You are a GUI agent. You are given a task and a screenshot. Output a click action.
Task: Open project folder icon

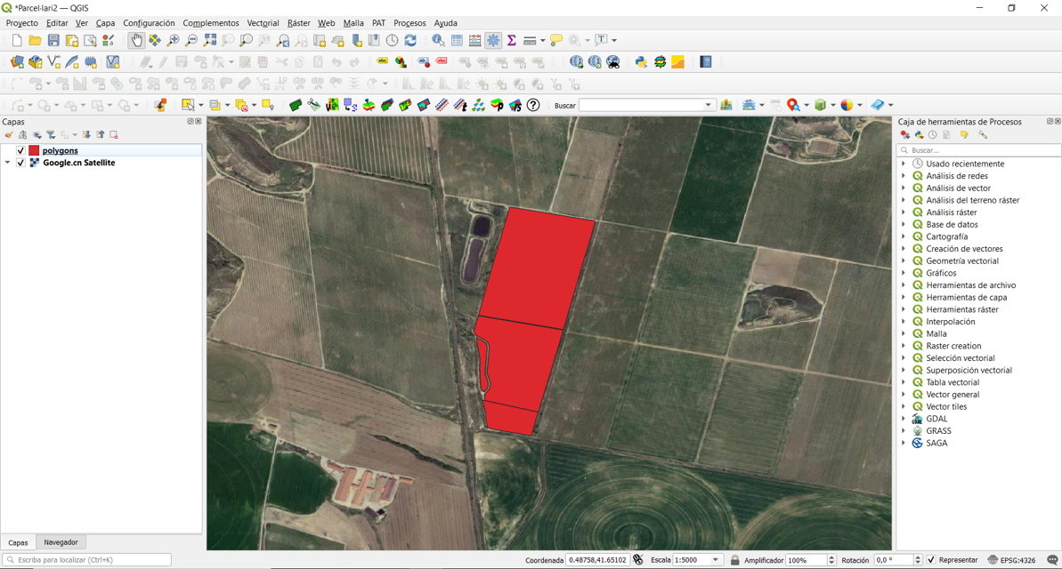(x=36, y=41)
